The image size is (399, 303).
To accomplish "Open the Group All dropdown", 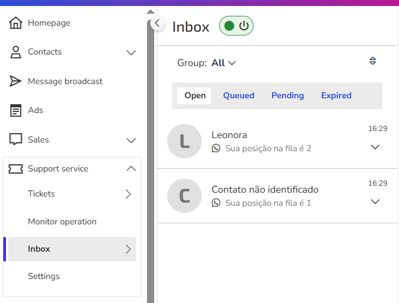I will pyautogui.click(x=224, y=63).
